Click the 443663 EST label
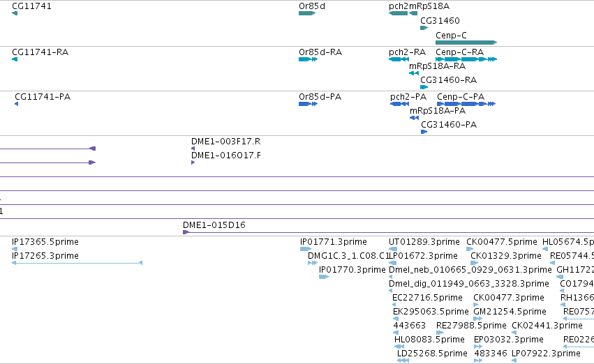 pyautogui.click(x=410, y=326)
